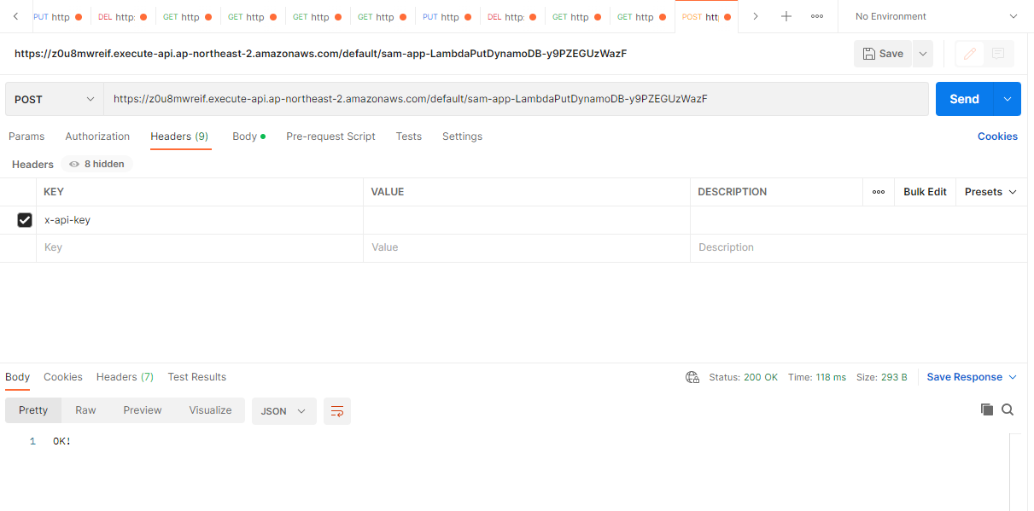Switch to the Raw response view
Screen dimensions: 1034x511
(85, 410)
